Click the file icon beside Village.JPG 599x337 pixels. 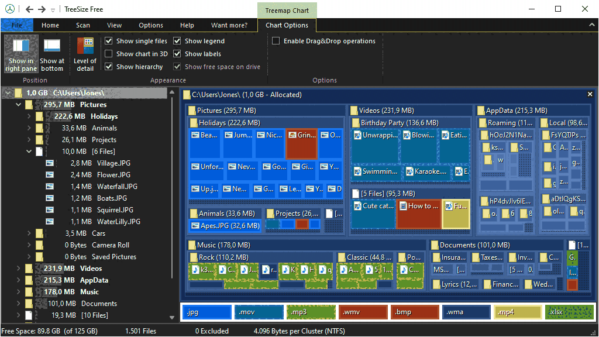click(x=50, y=163)
